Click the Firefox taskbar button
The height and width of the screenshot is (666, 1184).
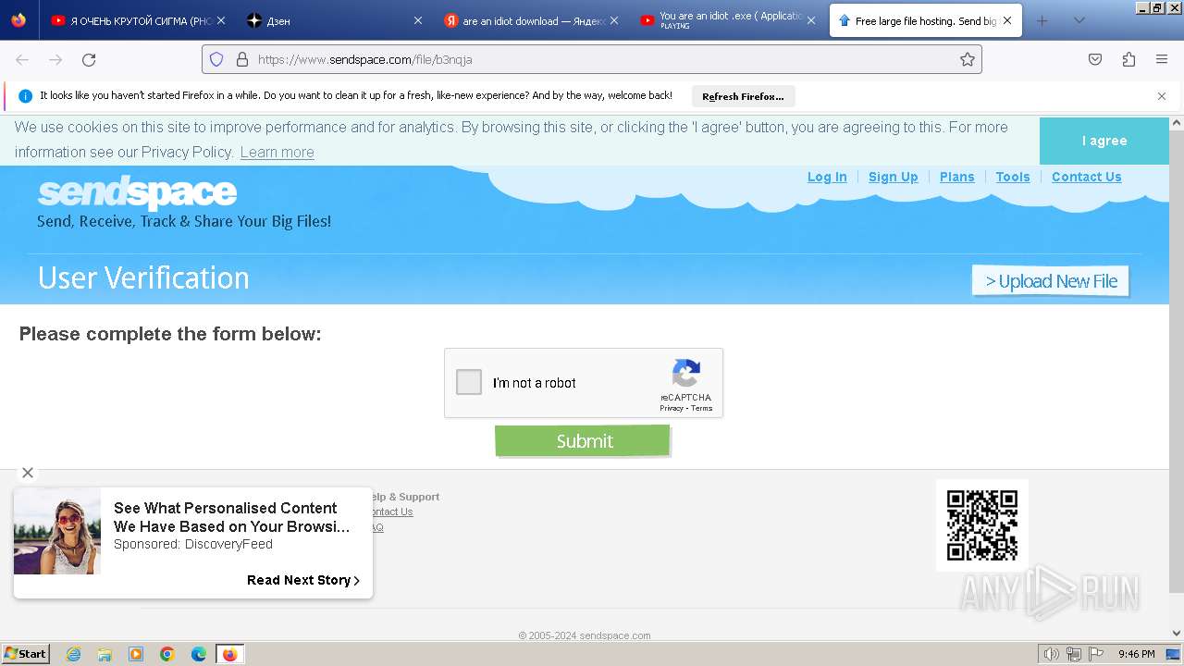coord(230,654)
